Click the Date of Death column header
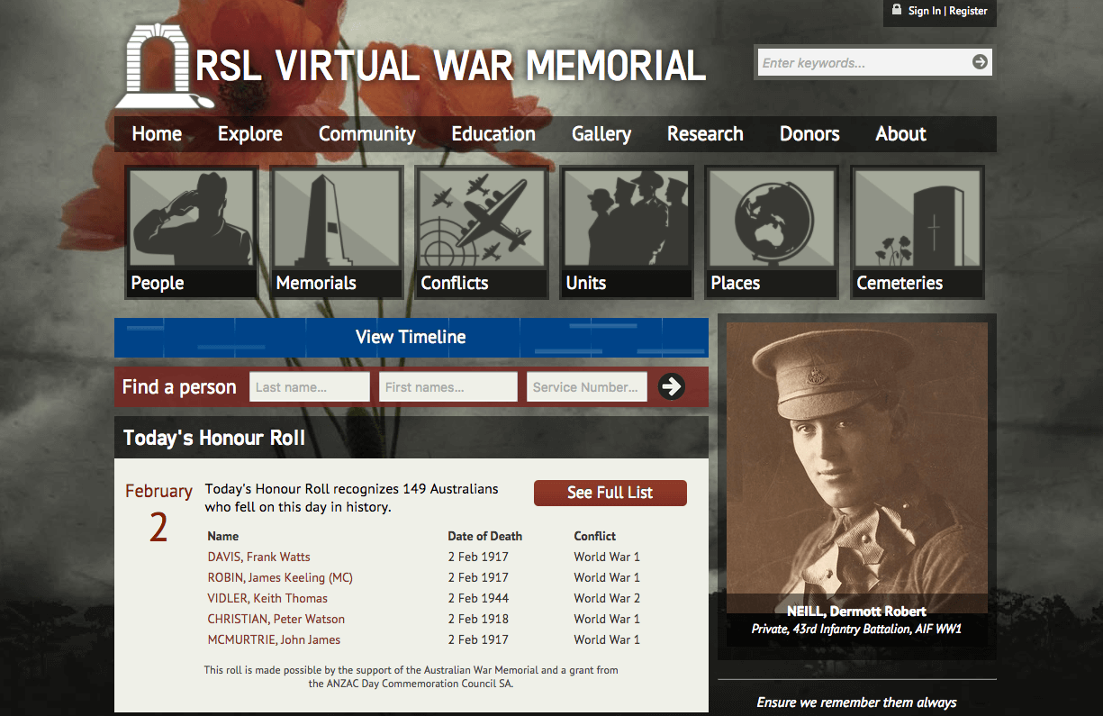Image resolution: width=1103 pixels, height=716 pixels. (x=484, y=536)
